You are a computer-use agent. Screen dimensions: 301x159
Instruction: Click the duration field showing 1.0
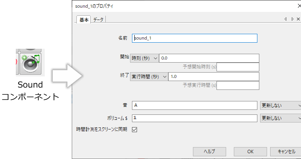(x=214, y=77)
